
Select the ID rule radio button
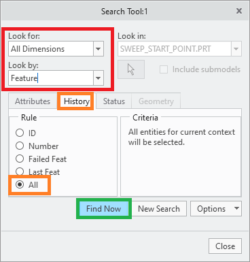tap(20, 133)
